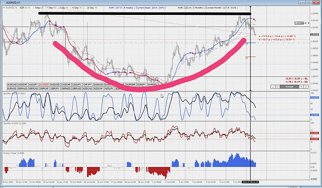
Task: Click the 80.0000 level label of upper StochRsi
Action: [315, 98]
